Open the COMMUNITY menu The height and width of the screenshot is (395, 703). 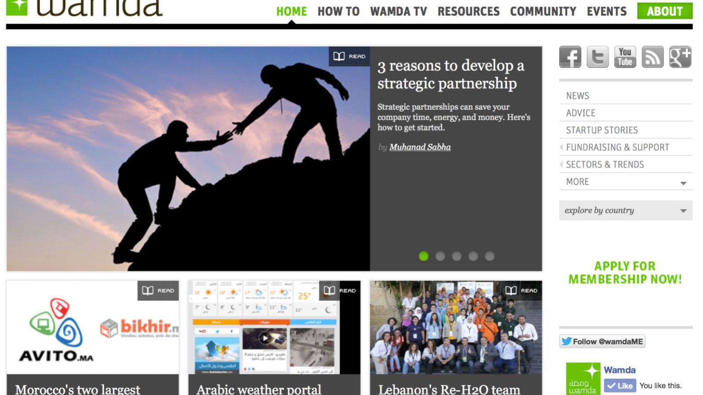pyautogui.click(x=543, y=11)
